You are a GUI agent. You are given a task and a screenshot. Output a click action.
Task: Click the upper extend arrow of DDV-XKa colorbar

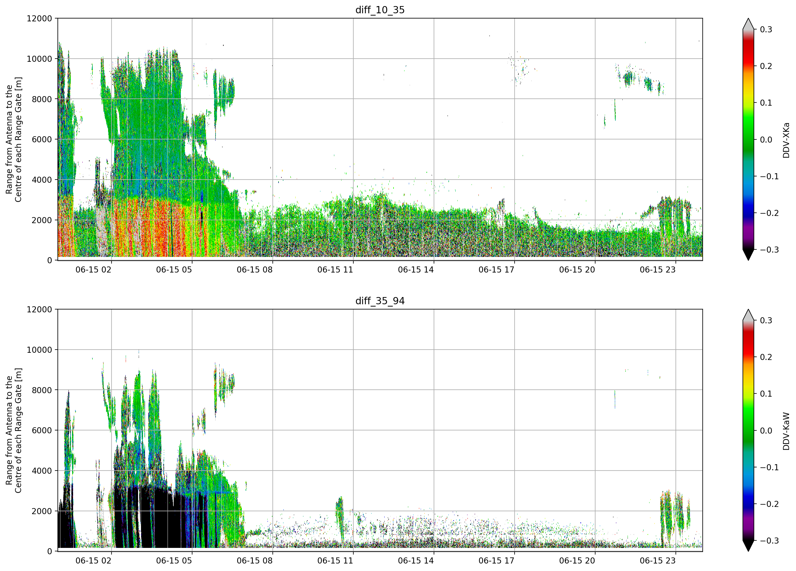(x=748, y=24)
